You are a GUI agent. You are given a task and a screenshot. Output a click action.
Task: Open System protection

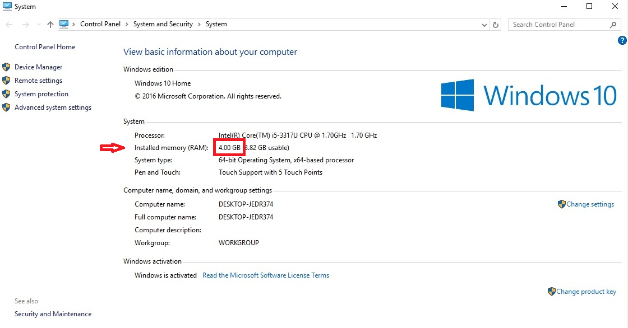pyautogui.click(x=41, y=94)
